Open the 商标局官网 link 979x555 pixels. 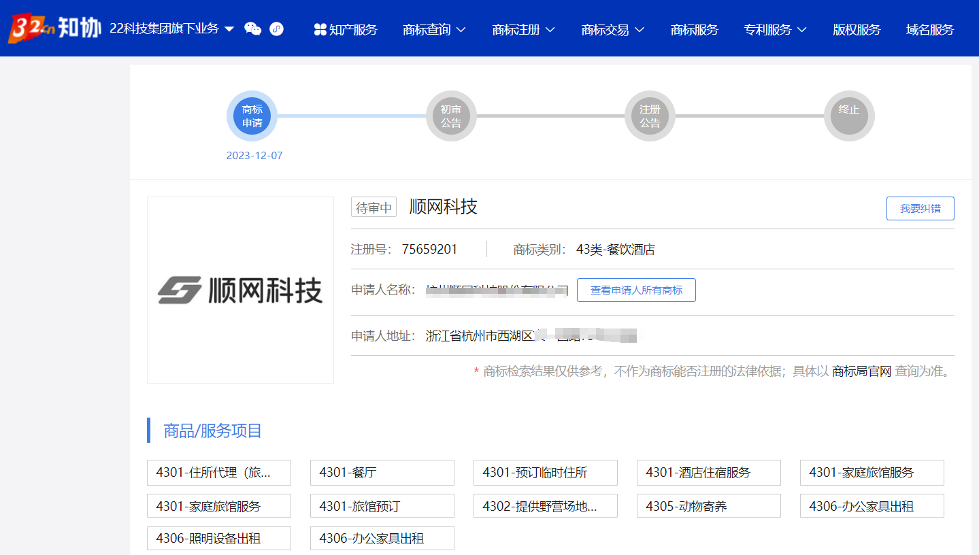[861, 371]
